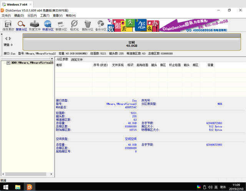Go to previous disk with left arrow
Image resolution: width=246 pixels, height=191 pixels.
click(6, 38)
